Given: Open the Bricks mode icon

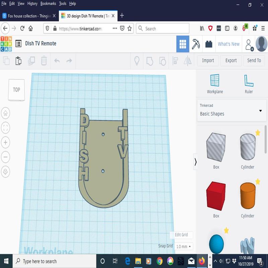Looking at the screenshot, I should click(209, 44).
